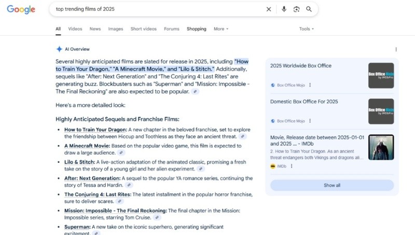Click Show all sources button
415x235 pixels.
[x=332, y=185]
